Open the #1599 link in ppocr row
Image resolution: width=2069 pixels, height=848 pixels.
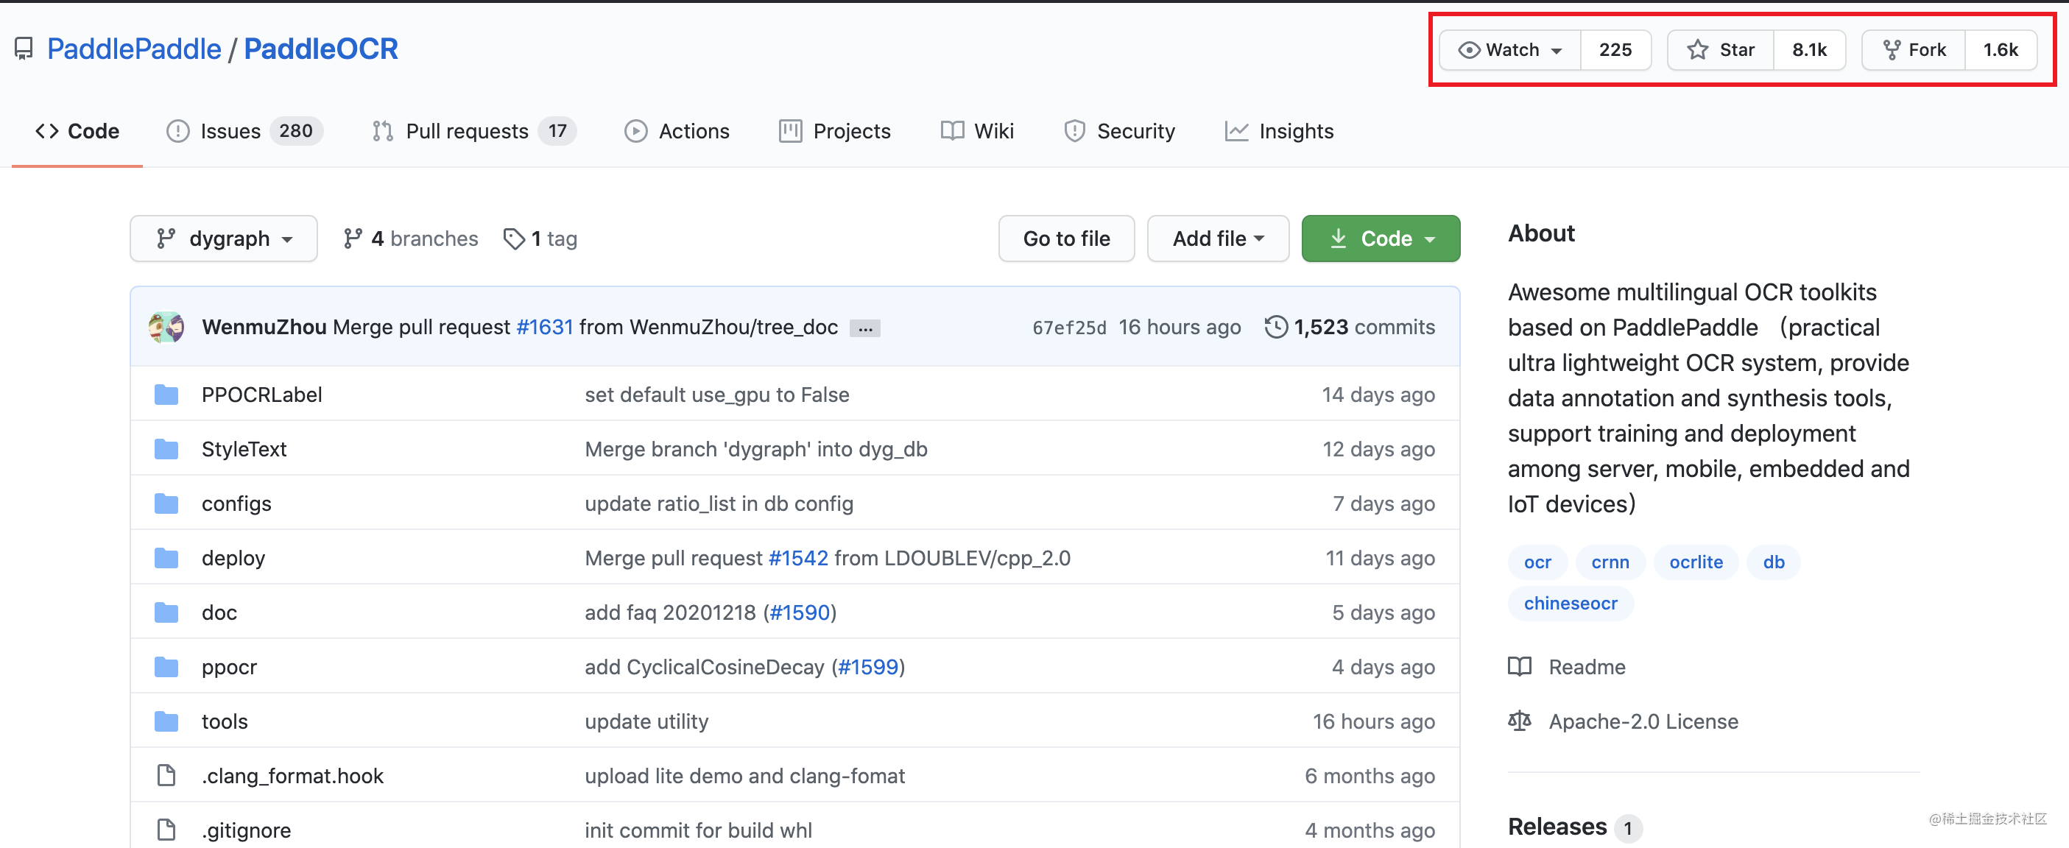point(868,668)
